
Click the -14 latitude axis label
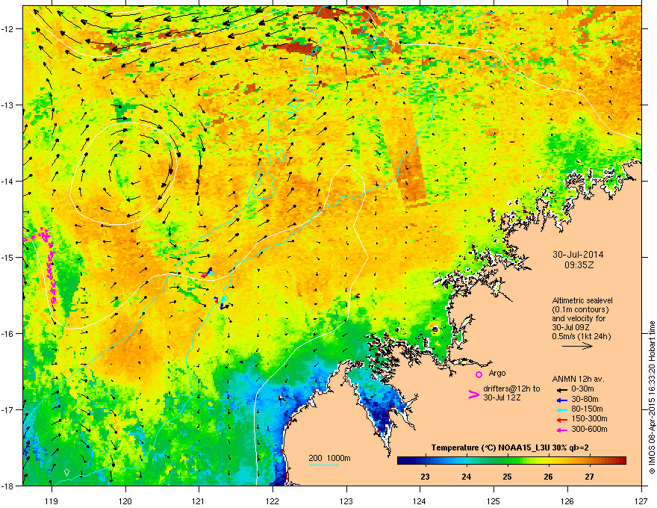(x=7, y=181)
